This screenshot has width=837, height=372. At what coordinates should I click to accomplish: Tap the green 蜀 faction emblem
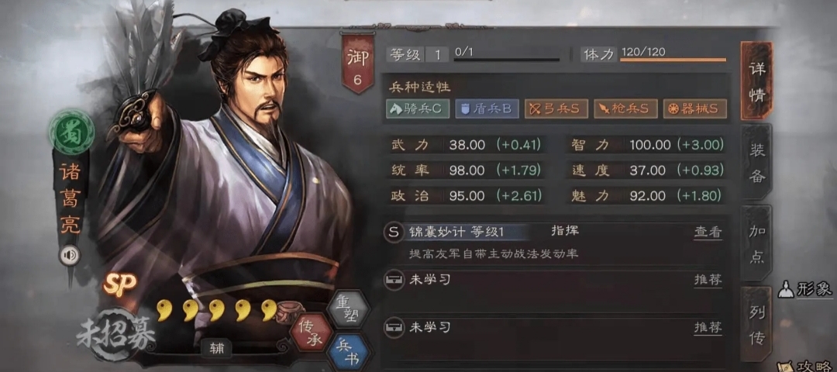point(71,130)
